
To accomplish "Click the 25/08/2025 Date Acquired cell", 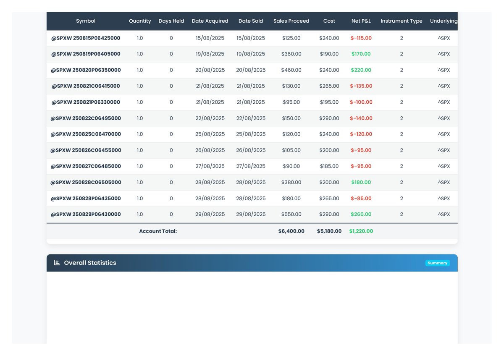I will tap(210, 134).
